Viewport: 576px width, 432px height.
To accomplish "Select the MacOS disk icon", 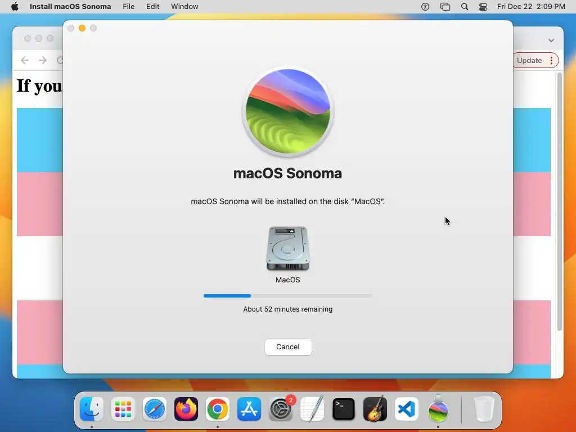I will click(288, 249).
